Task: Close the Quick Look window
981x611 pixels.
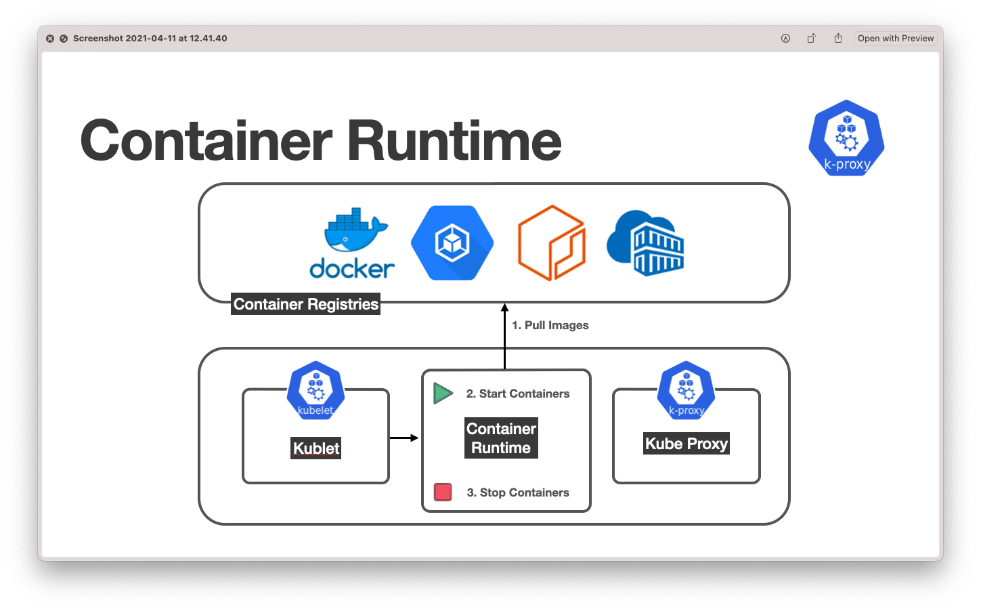Action: click(x=50, y=39)
